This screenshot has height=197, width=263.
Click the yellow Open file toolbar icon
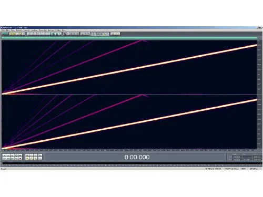point(11,34)
